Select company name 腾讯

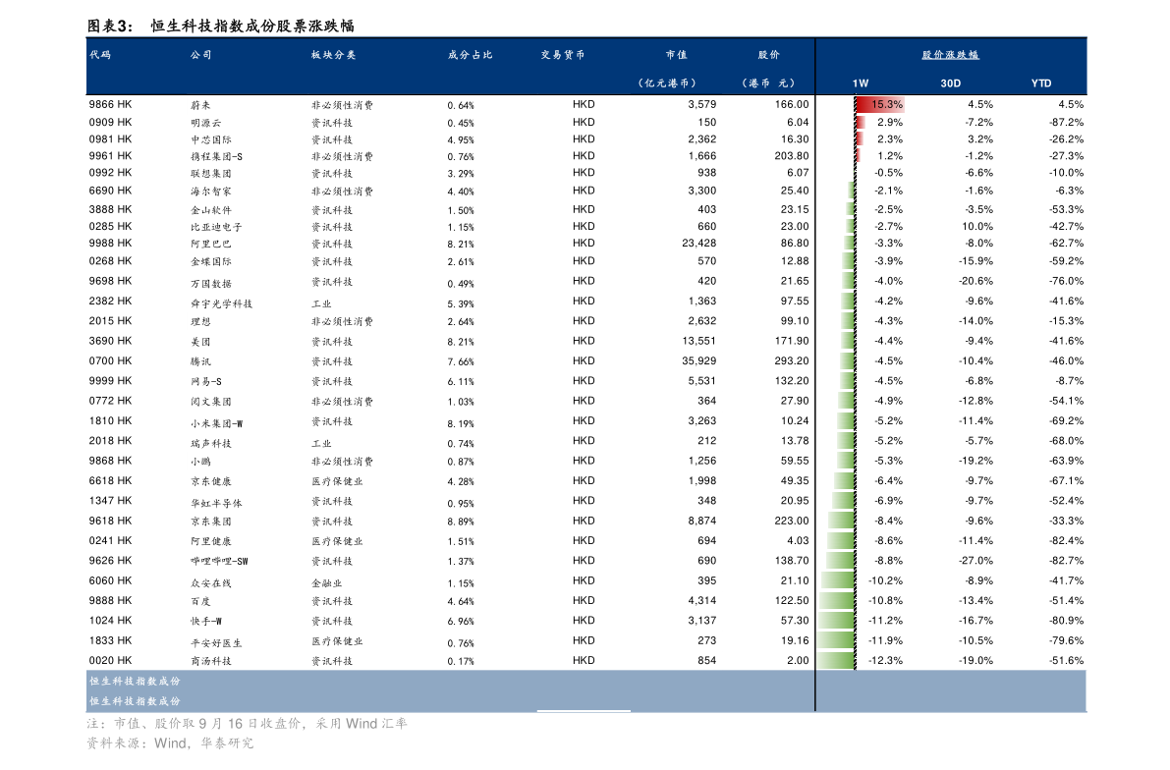[200, 361]
